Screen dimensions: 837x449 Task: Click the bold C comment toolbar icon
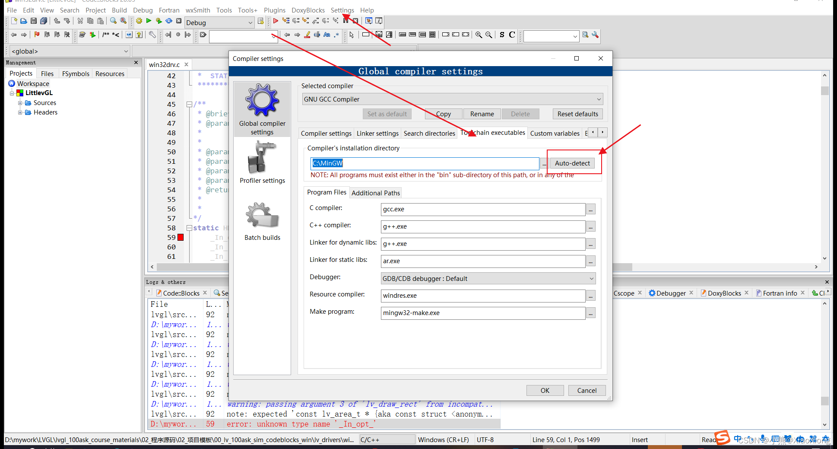coord(512,35)
